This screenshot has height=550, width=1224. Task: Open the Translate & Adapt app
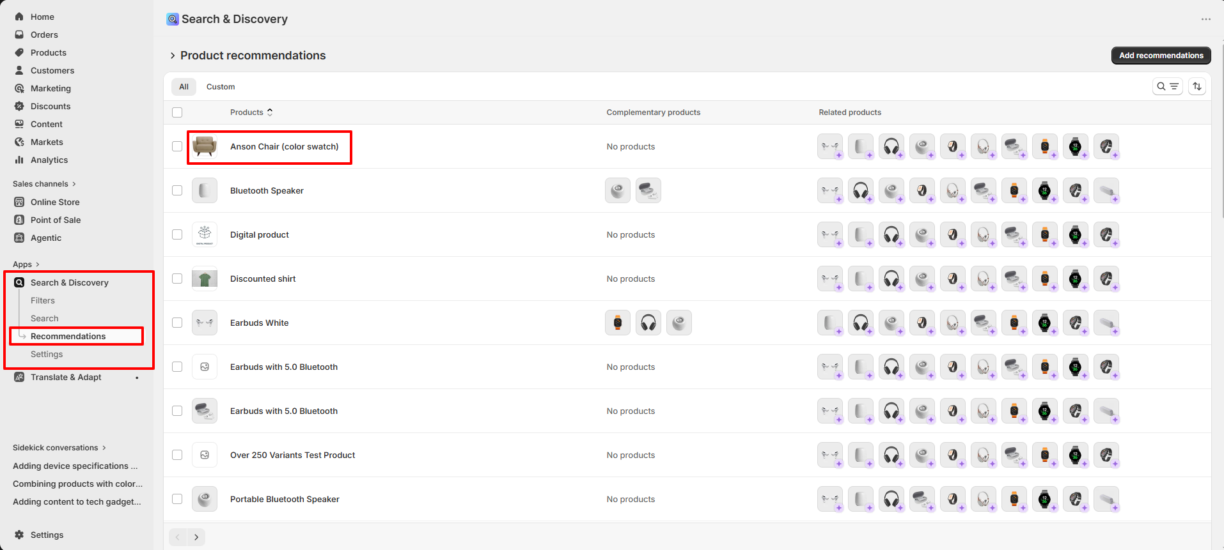coord(66,377)
